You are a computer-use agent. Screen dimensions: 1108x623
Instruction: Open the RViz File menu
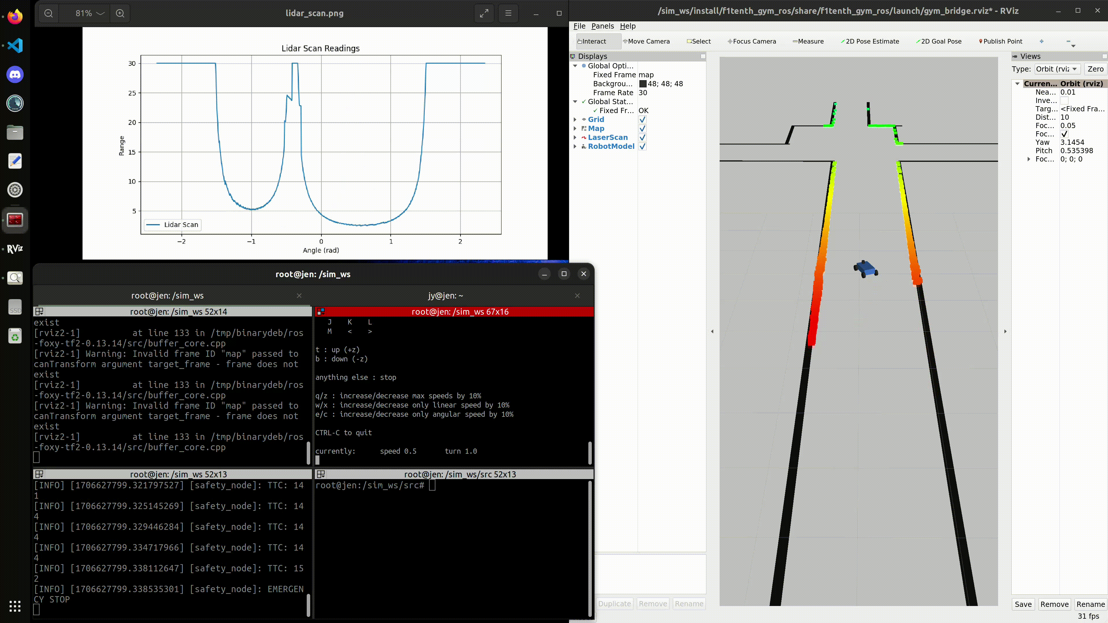tap(579, 26)
